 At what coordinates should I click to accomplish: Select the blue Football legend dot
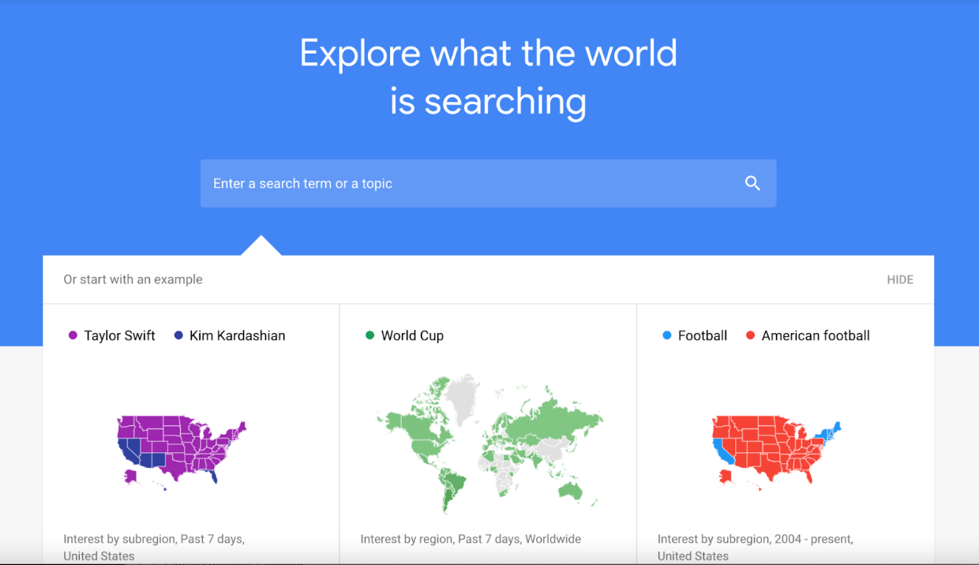[x=666, y=335]
